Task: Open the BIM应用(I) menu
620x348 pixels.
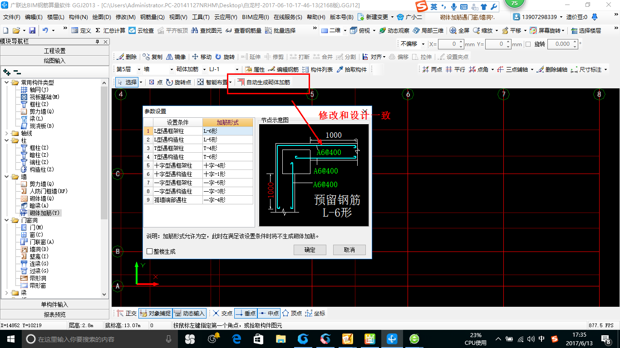Action: tap(256, 17)
